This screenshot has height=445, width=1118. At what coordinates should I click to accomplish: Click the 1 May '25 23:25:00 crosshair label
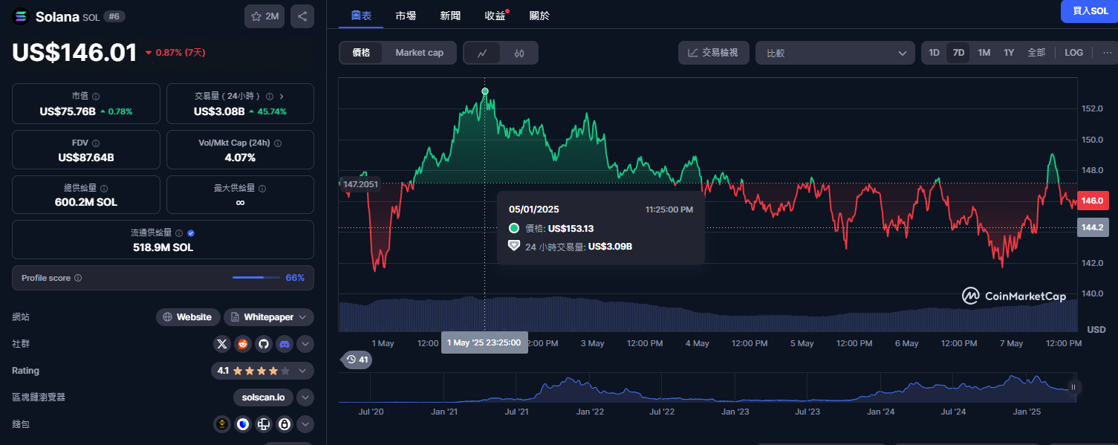point(484,342)
